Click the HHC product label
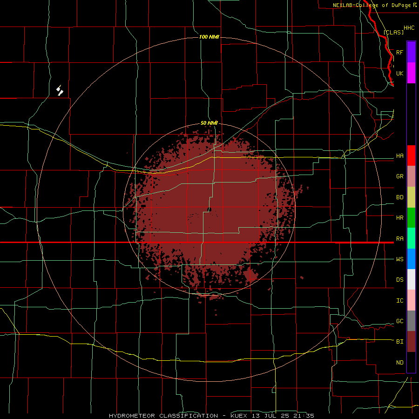 click(x=409, y=28)
